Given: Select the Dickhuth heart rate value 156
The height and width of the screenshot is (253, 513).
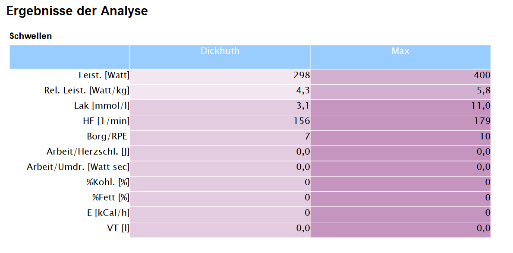Looking at the screenshot, I should (302, 121).
